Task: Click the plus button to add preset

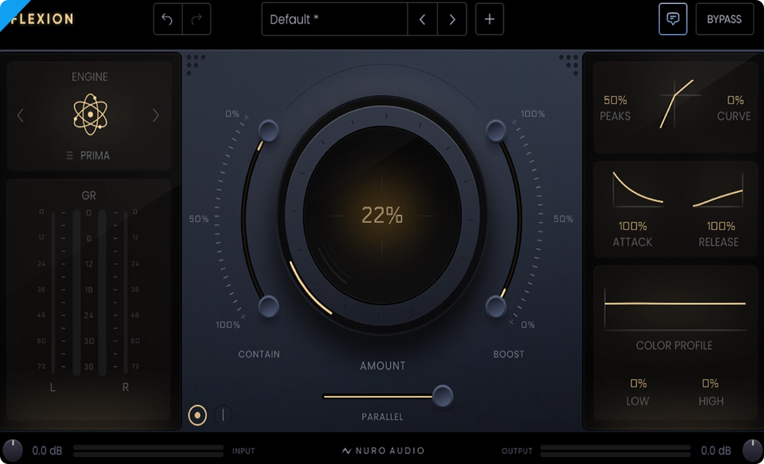Action: (489, 19)
